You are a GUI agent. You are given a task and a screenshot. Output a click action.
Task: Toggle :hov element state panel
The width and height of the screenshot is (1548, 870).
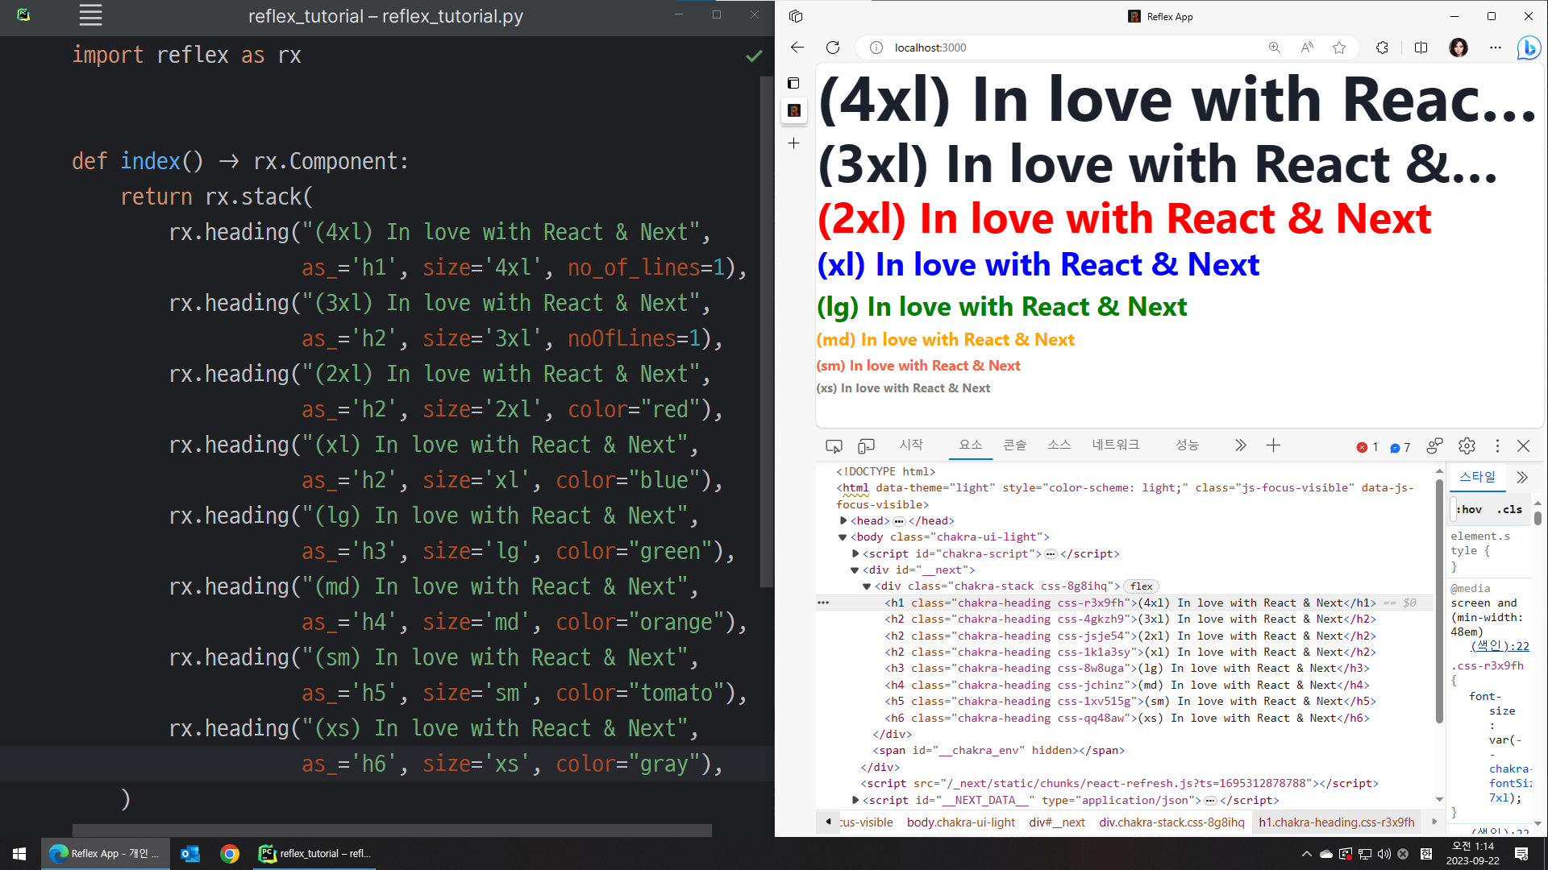[1470, 509]
